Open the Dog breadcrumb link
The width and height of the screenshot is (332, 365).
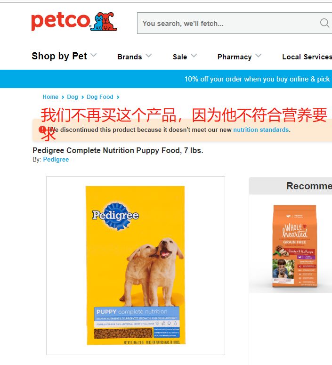click(x=73, y=97)
